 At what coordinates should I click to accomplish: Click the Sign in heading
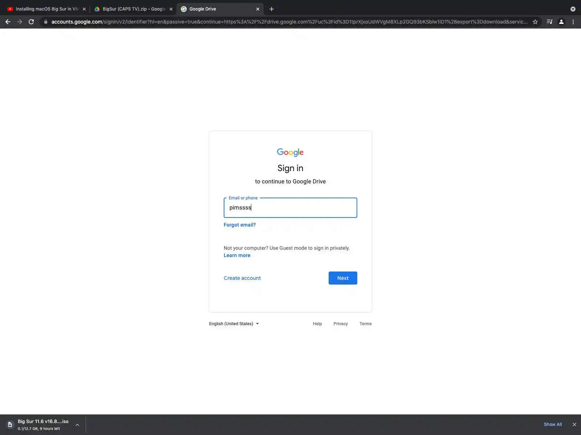(x=290, y=168)
